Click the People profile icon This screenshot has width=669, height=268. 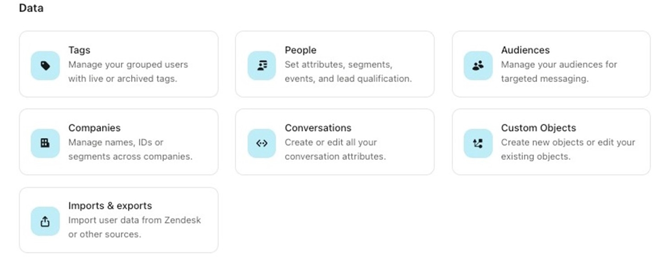point(262,66)
